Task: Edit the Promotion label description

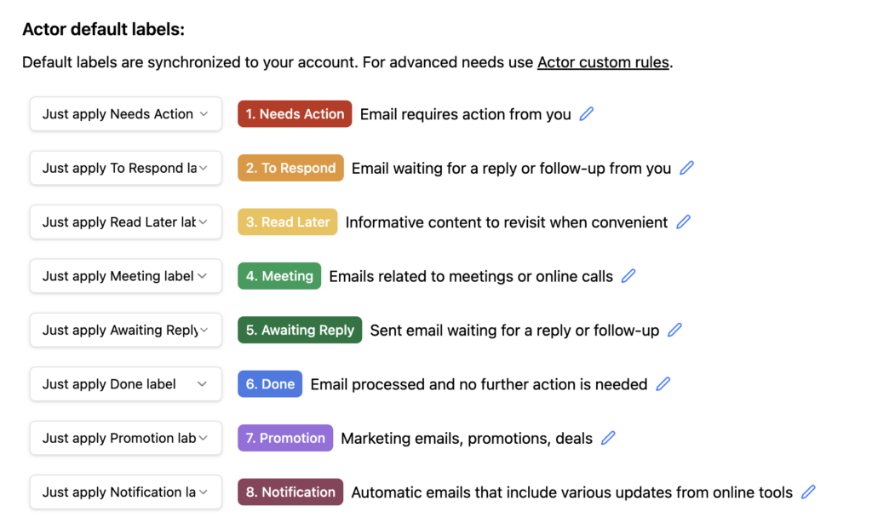Action: tap(608, 438)
